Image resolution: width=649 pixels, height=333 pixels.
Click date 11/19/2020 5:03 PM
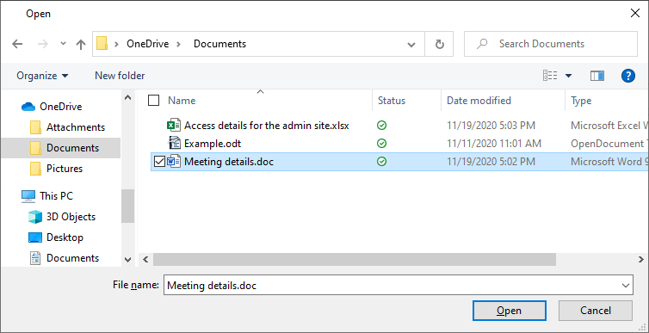point(491,126)
